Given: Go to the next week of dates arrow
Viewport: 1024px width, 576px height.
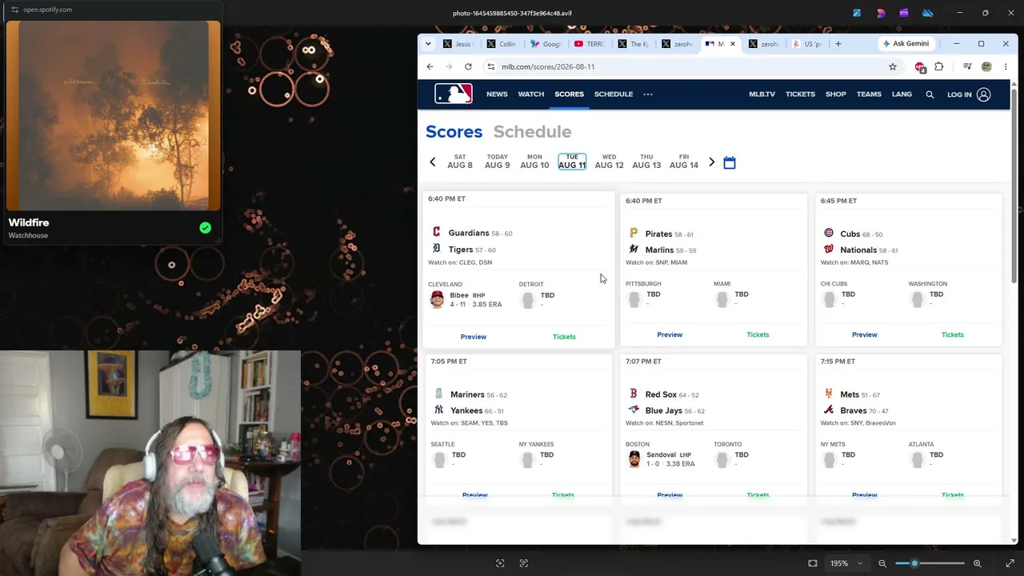Looking at the screenshot, I should pos(711,162).
